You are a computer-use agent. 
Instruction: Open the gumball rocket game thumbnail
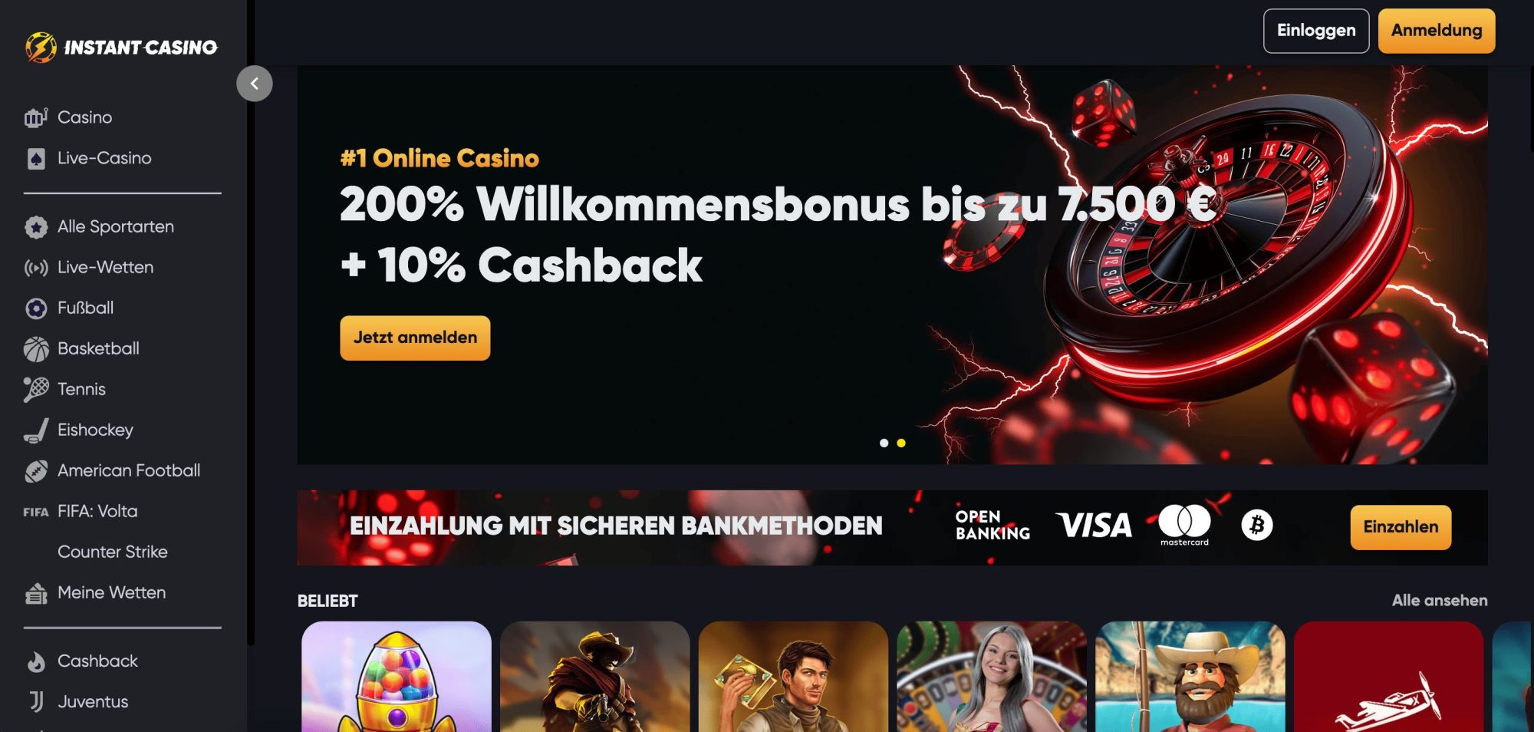pos(397,677)
